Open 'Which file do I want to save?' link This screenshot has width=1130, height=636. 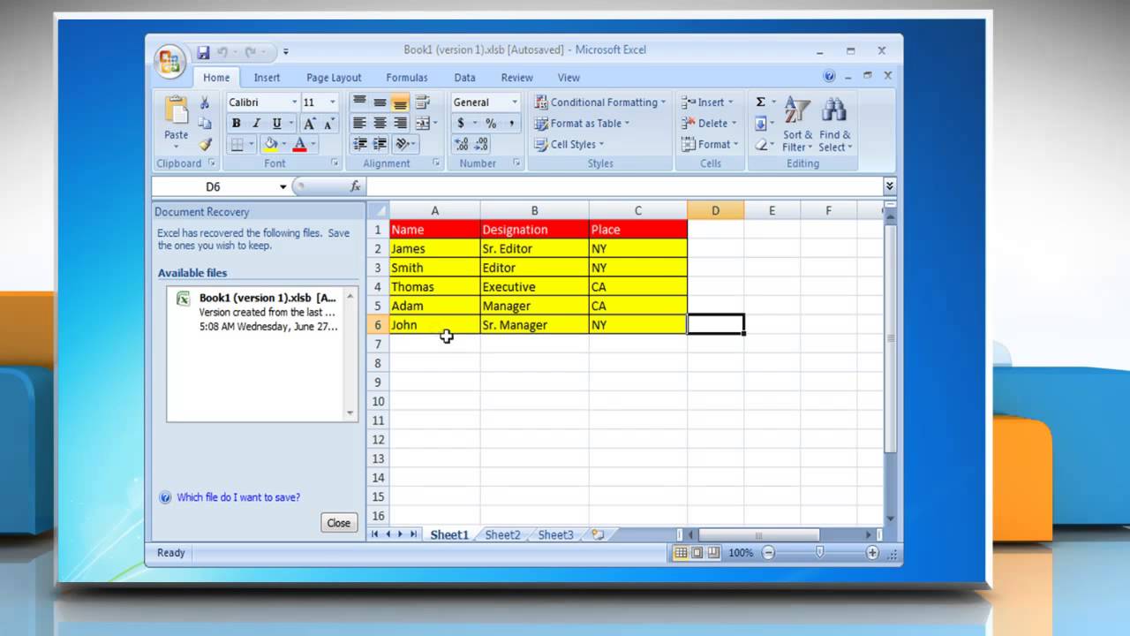238,497
